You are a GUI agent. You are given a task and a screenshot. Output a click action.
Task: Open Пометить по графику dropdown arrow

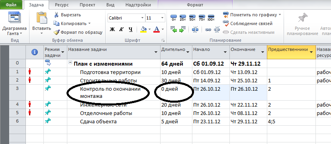tap(280, 15)
